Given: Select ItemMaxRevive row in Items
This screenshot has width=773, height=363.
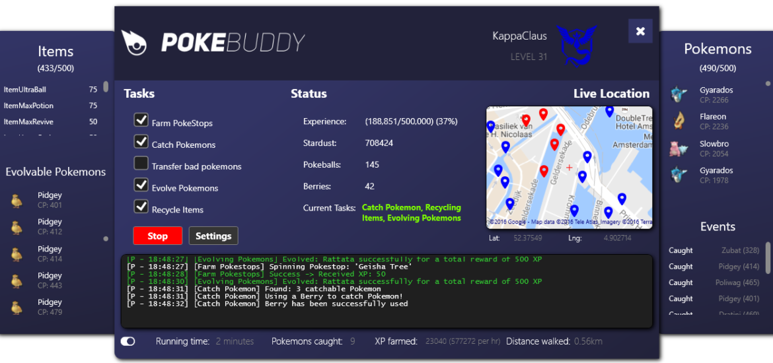Looking at the screenshot, I should [50, 121].
